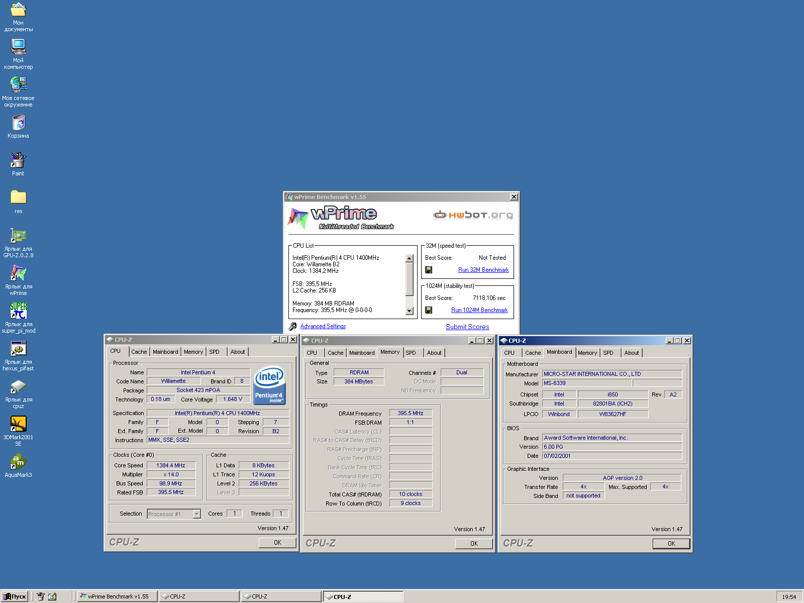Open the Advanced Settings link in wPrime

tap(323, 326)
